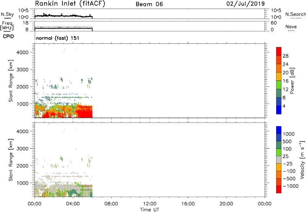Click the 'Time UT' axis title
Viewport: 306px width, 212px height.
click(150, 210)
